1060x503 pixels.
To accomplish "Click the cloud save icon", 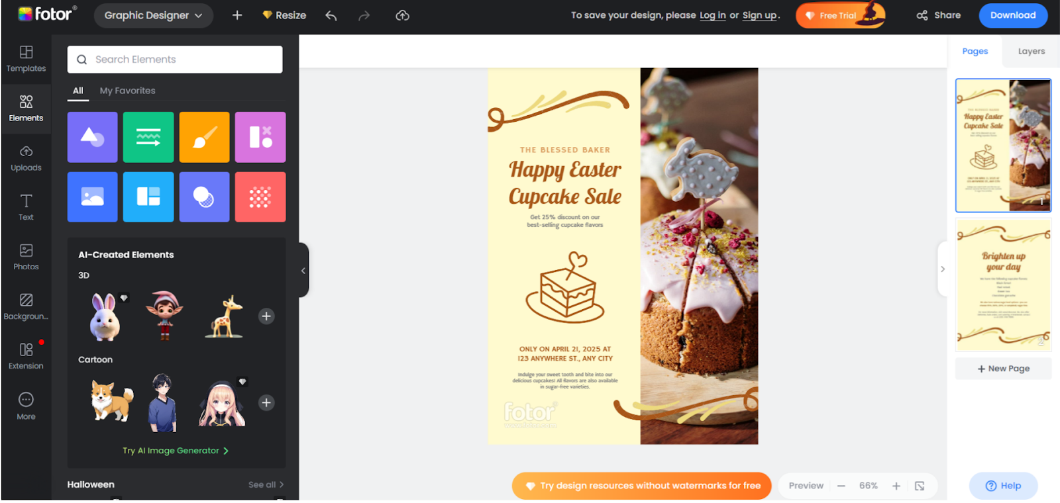I will coord(402,15).
